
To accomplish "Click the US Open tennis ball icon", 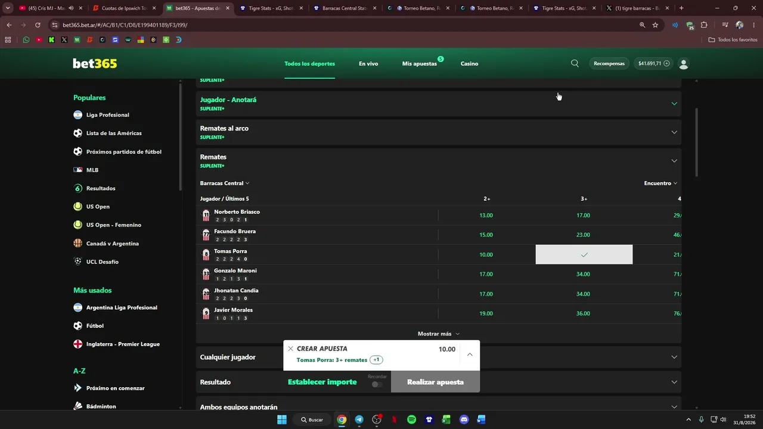I will coord(77,207).
